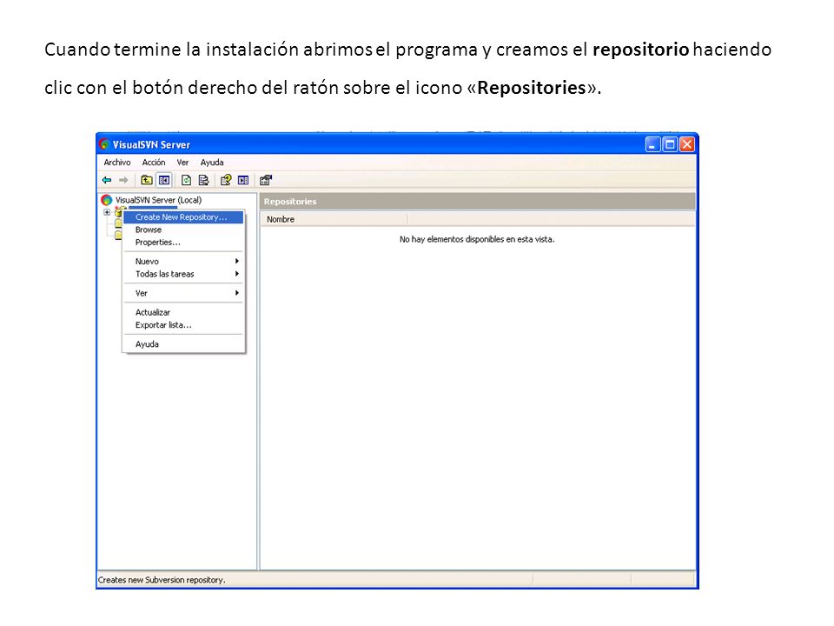Choose Actualizar in the context menu

183,312
